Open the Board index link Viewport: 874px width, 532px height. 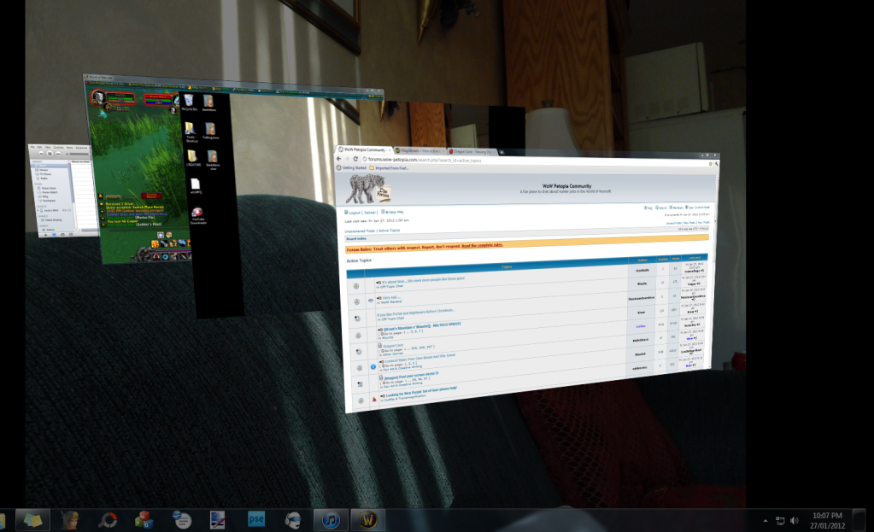point(356,238)
